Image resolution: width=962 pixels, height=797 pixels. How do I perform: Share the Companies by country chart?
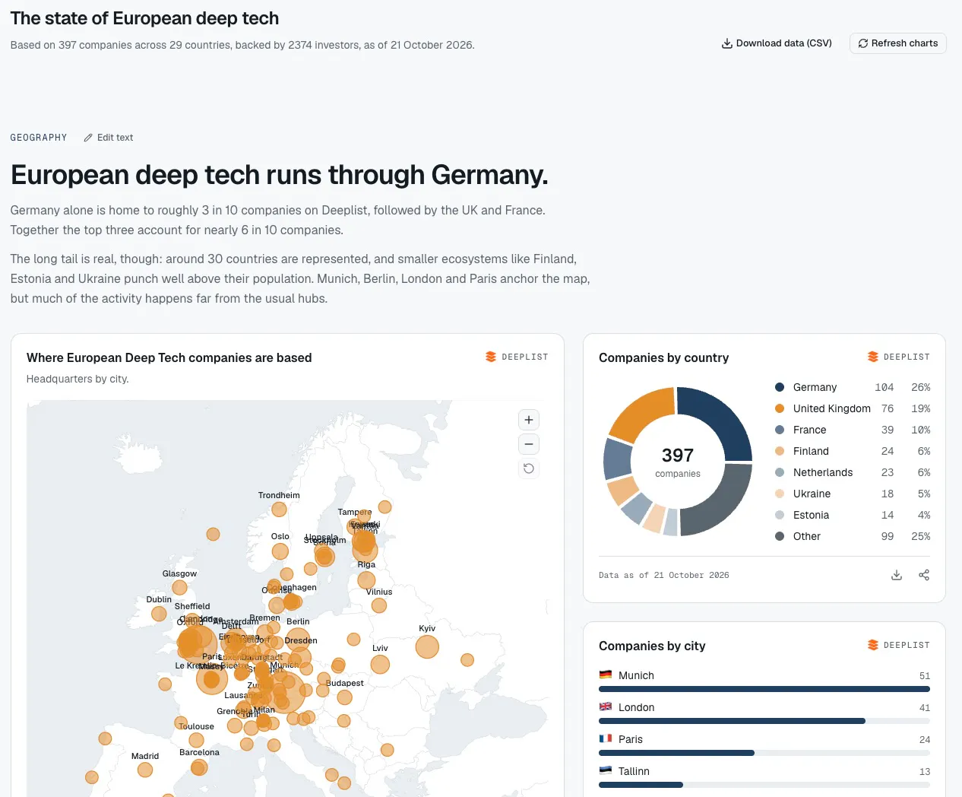click(924, 575)
